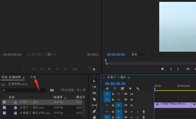196x119 pixels.
Task: Create new bin from search query
Action: pyautogui.click(x=52, y=90)
